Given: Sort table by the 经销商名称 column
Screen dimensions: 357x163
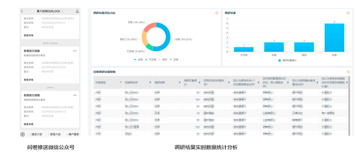Looking at the screenshot, I should coord(150,82).
